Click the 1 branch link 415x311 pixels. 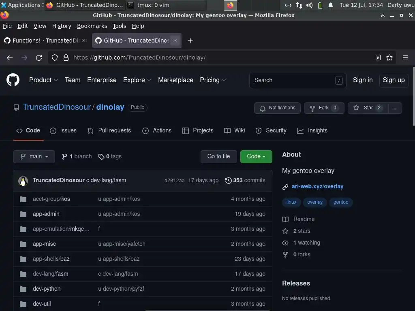77,157
